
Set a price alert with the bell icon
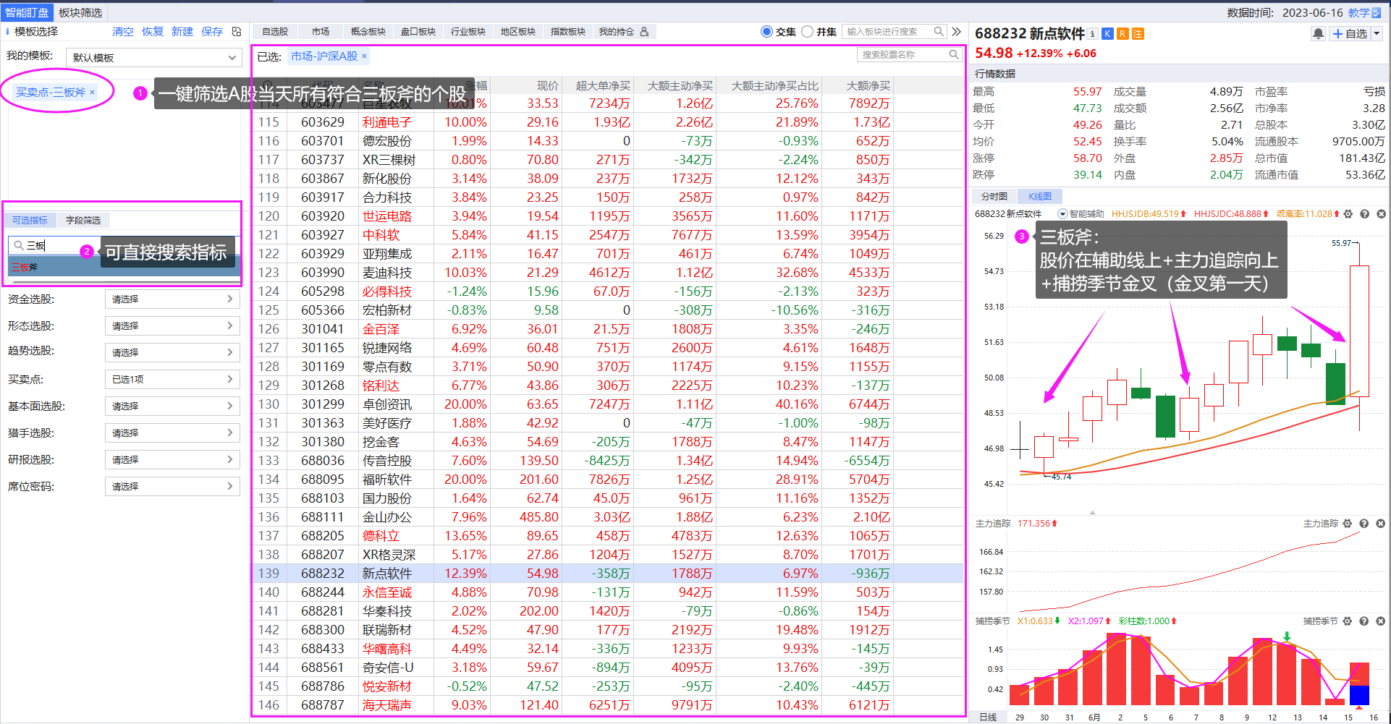[1318, 34]
